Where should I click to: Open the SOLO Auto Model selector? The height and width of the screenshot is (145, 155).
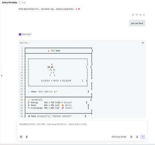click(119, 137)
